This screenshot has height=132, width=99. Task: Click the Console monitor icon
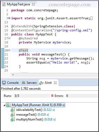4,83
